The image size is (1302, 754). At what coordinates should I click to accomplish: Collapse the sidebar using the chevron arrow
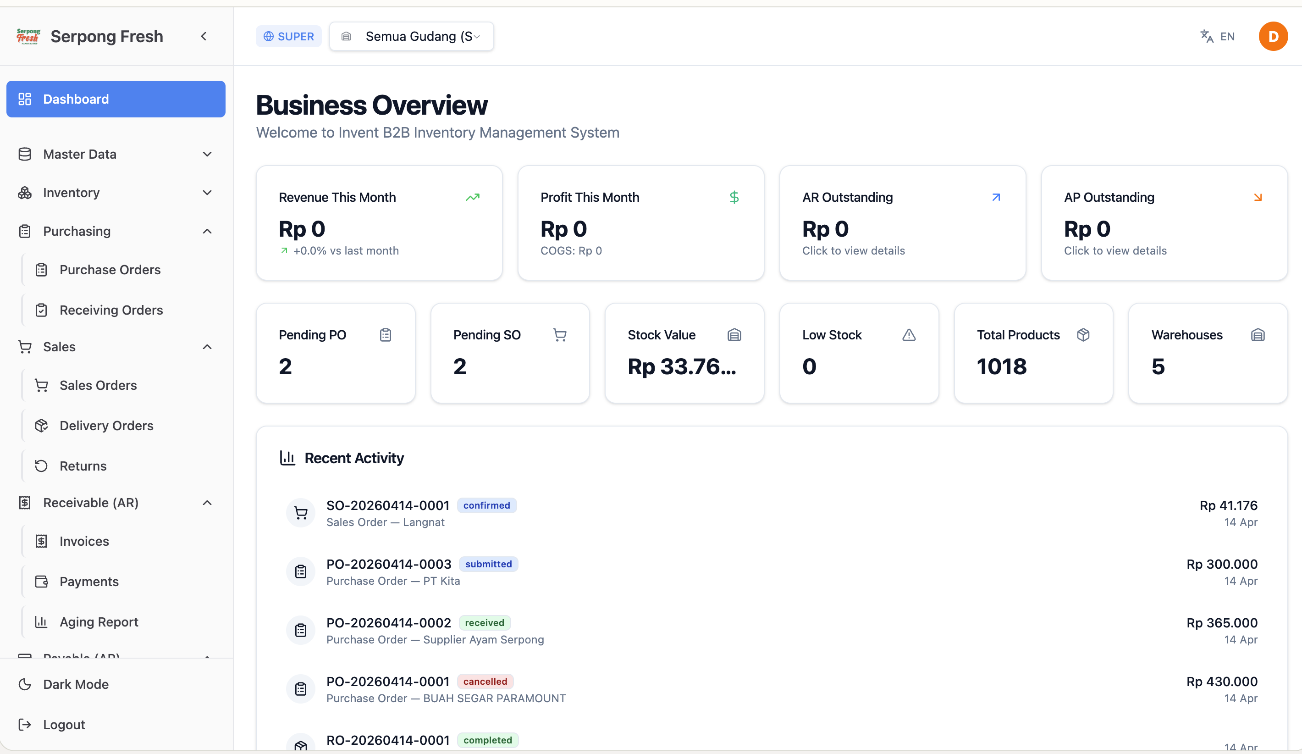[x=204, y=36]
